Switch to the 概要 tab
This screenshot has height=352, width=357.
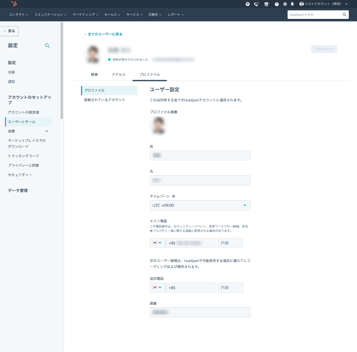point(94,75)
